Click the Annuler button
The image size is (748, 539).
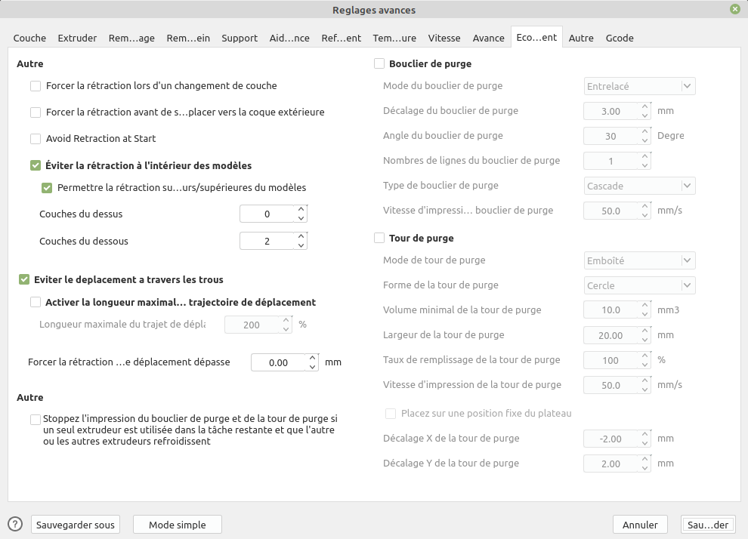coord(640,525)
